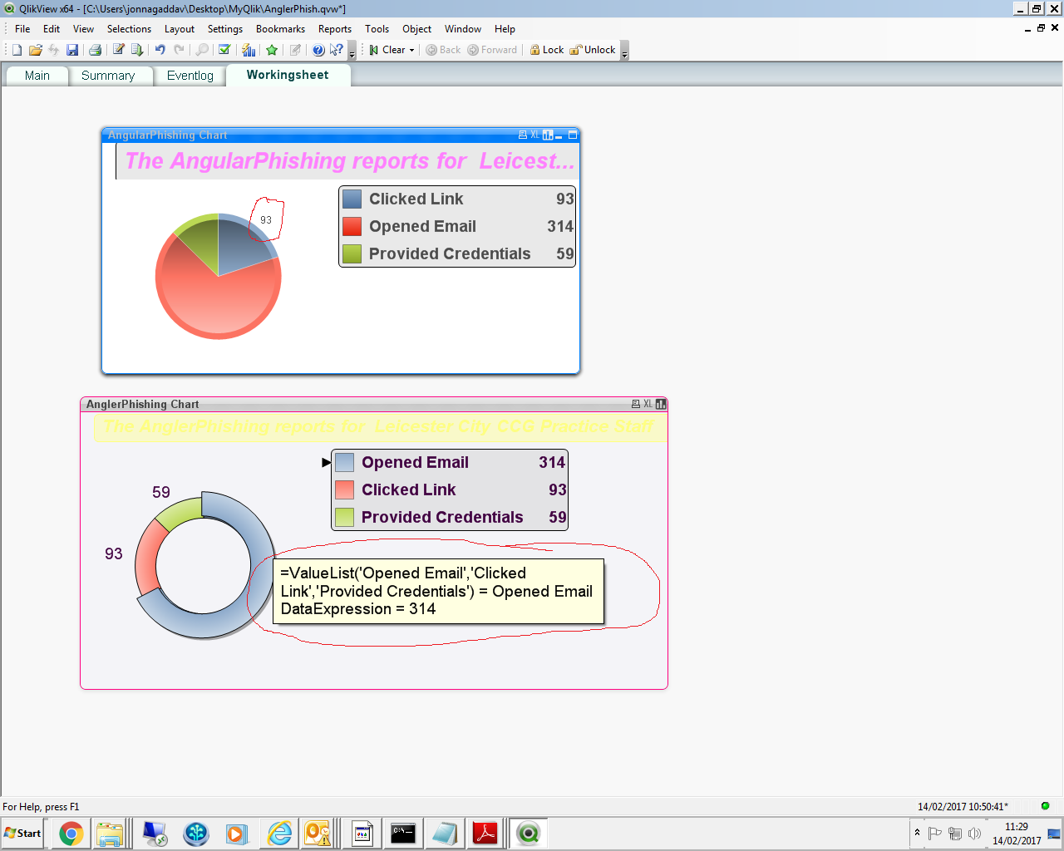Switch to QlikView taskbar button
Screen dimensions: 1064x851
click(x=528, y=834)
